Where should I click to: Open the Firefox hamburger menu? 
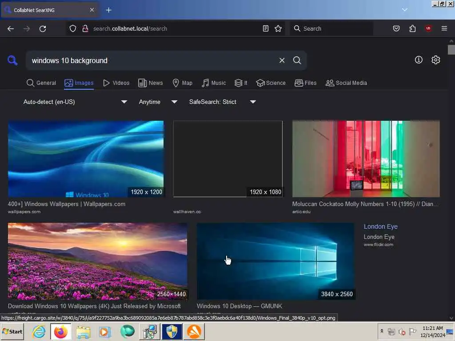[444, 28]
